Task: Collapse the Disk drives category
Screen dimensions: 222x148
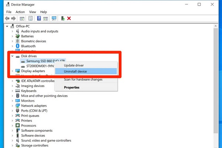Action: (12, 56)
